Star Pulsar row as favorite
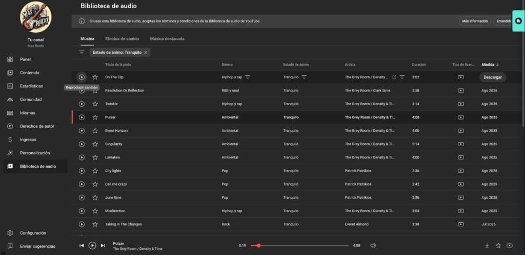Screen dimensions: 525x255 tap(95, 117)
